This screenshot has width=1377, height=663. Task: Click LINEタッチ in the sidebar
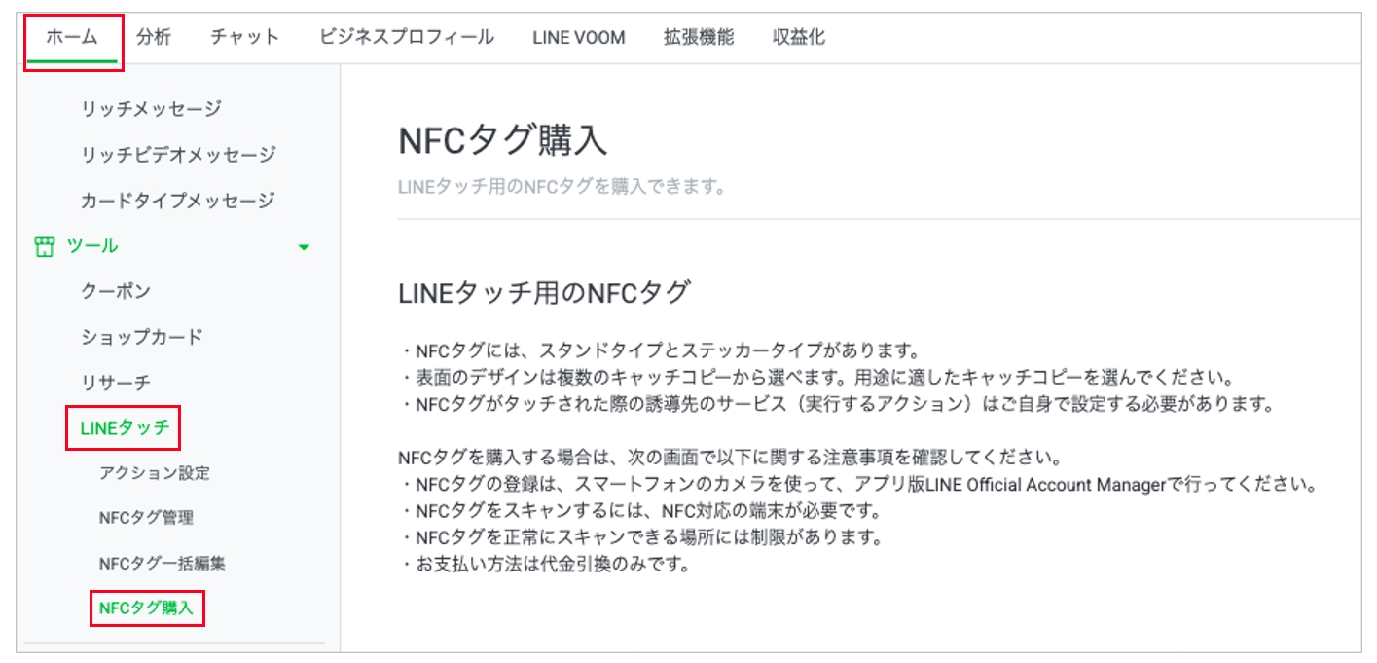[x=125, y=427]
